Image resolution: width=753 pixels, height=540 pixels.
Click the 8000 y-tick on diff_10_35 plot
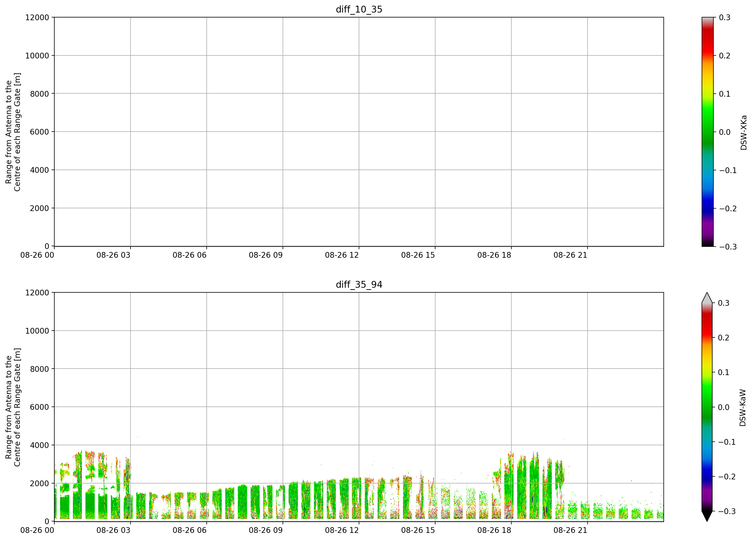point(40,94)
